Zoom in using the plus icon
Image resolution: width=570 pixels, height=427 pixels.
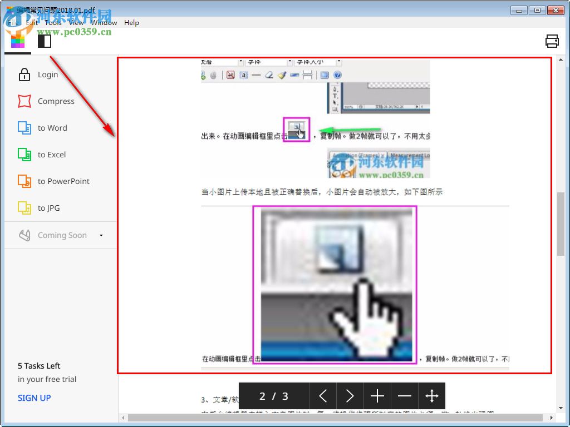coord(377,396)
